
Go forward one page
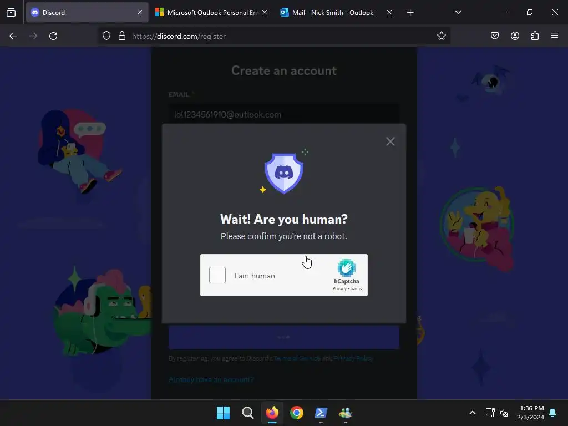point(33,36)
